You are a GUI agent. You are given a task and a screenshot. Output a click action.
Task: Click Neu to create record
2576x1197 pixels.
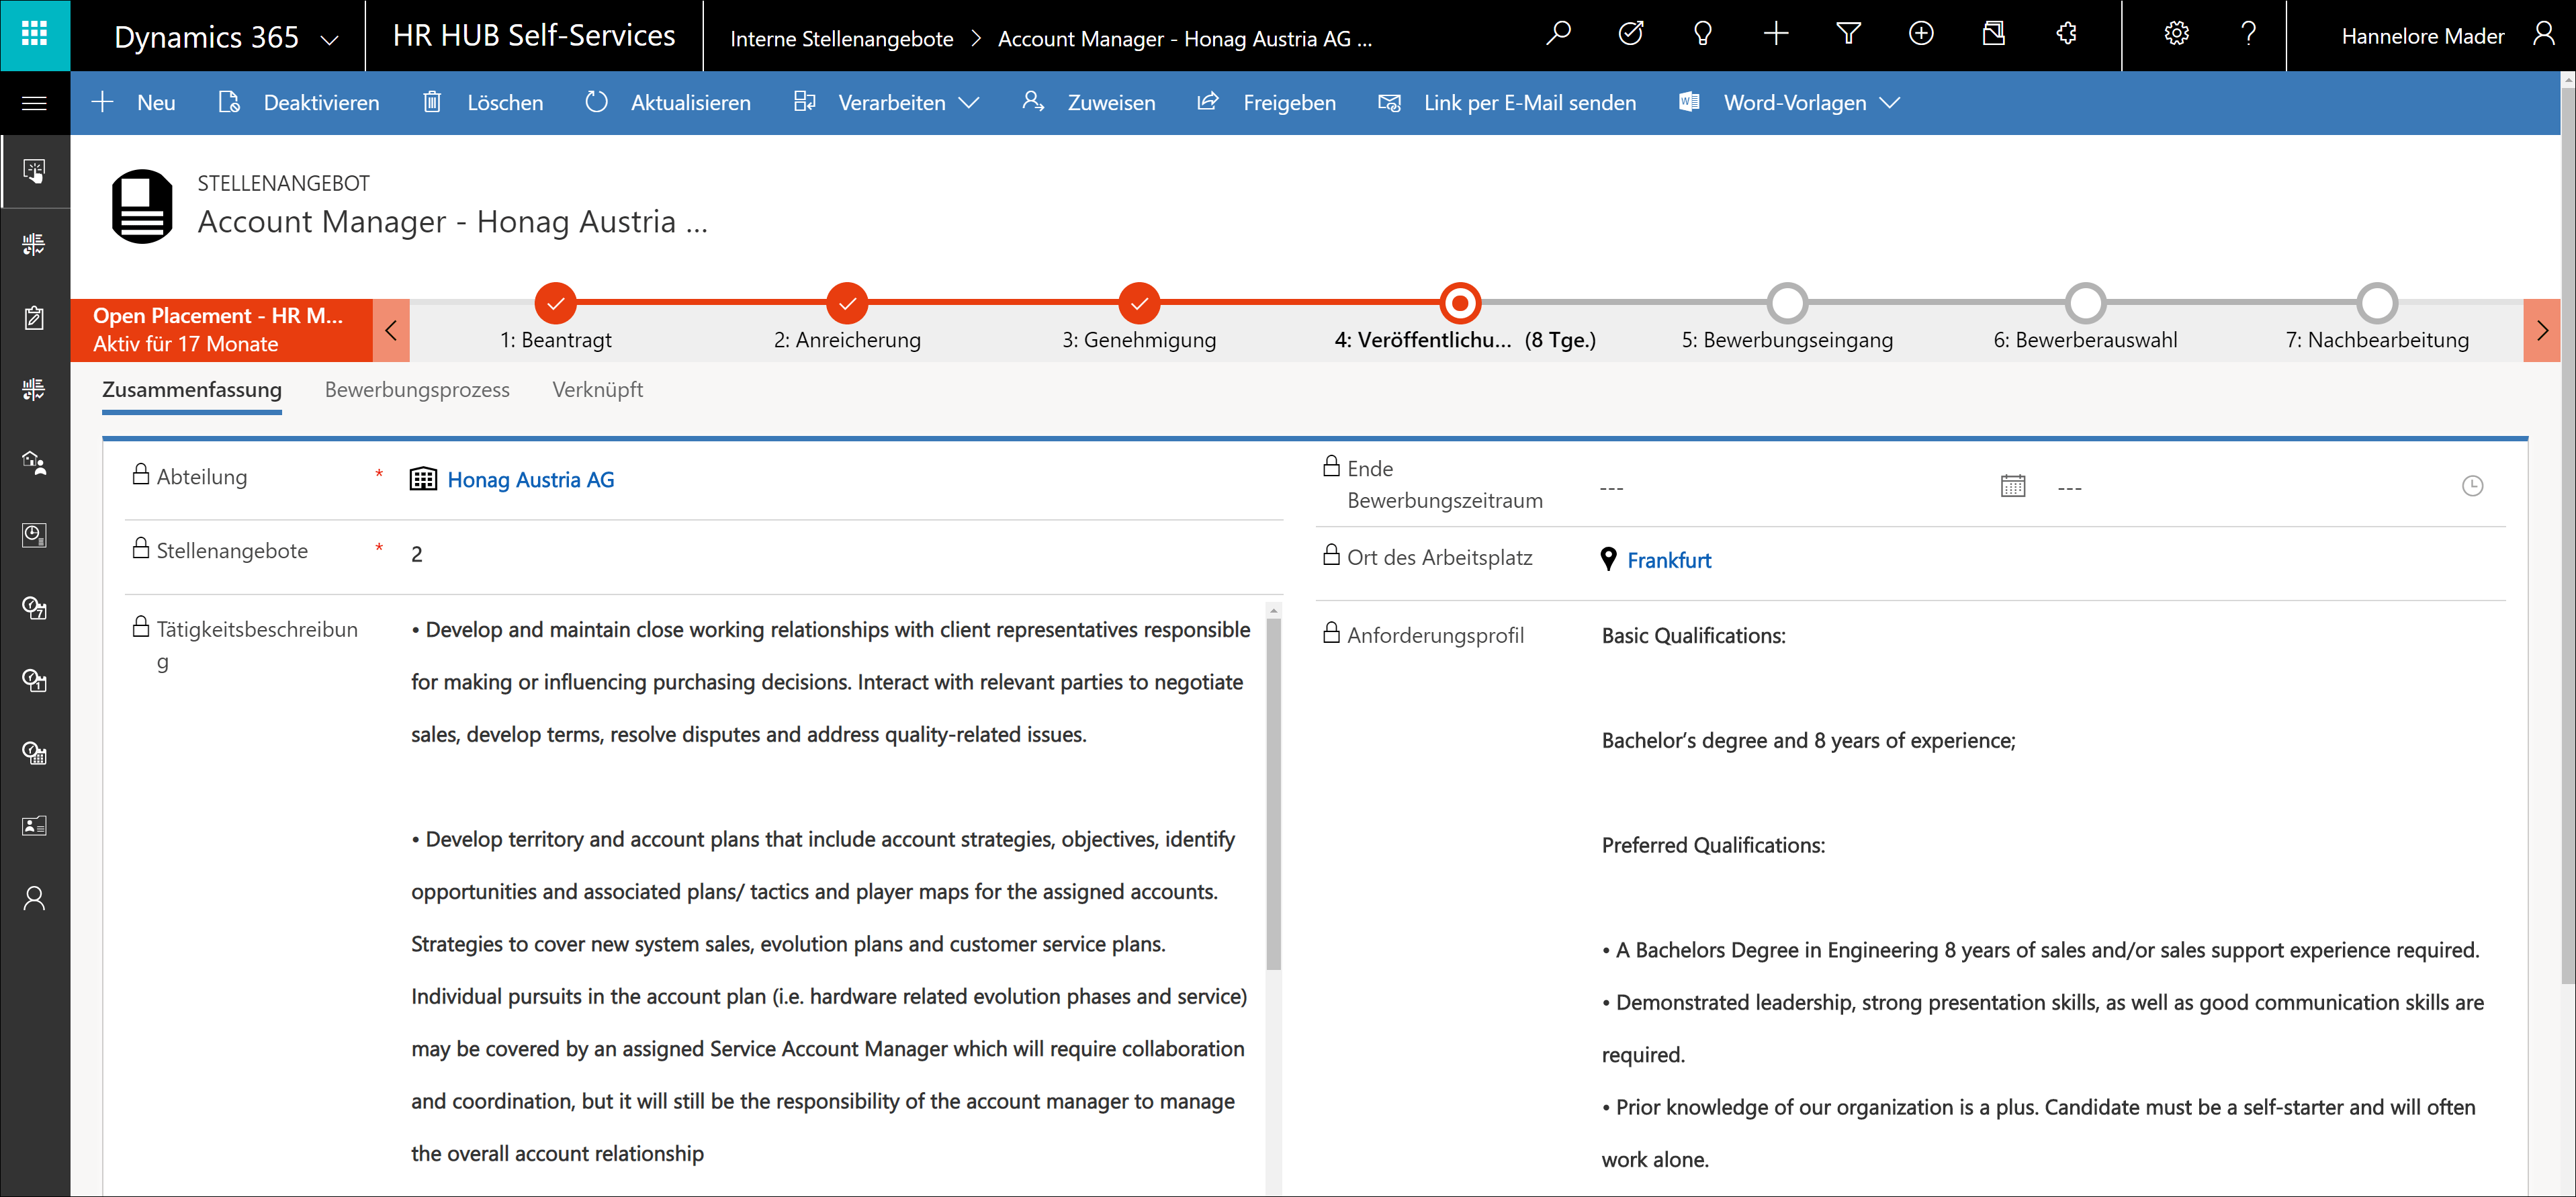pyautogui.click(x=134, y=103)
